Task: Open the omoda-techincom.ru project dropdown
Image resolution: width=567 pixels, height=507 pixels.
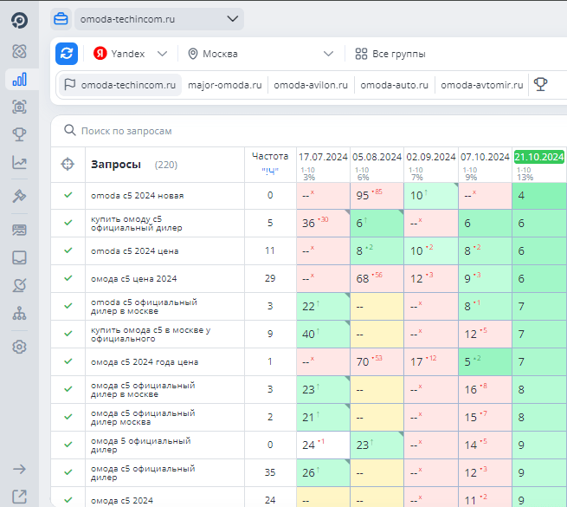Action: click(x=146, y=19)
